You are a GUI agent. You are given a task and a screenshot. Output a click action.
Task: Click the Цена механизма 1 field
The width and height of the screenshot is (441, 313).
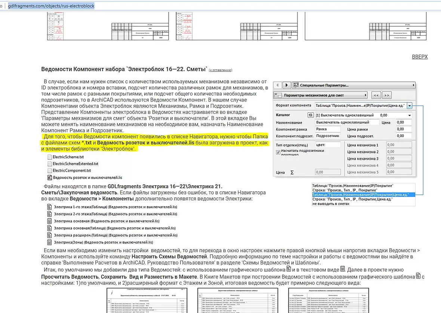(399, 145)
